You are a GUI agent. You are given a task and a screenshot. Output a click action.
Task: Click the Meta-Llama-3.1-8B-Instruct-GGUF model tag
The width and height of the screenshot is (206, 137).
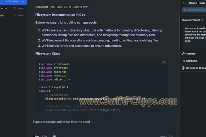coord(69,7)
